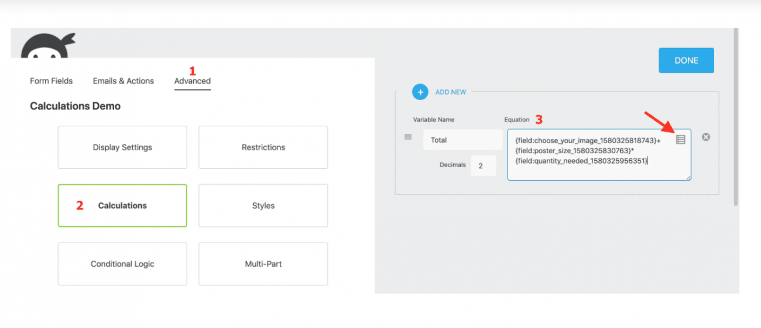This screenshot has height=328, width=761.
Task: Open Conditional Logic settings
Action: point(122,264)
